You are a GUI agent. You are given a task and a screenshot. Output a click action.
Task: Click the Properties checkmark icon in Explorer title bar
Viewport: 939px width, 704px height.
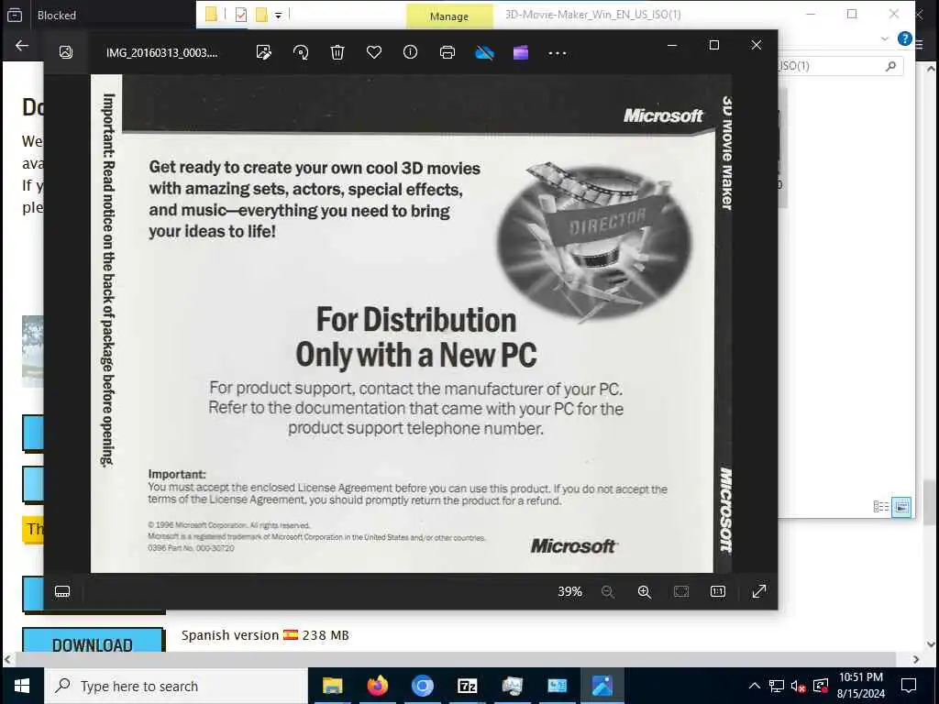241,15
